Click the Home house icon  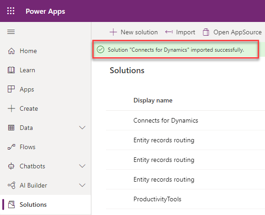(11, 51)
